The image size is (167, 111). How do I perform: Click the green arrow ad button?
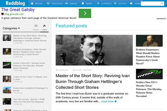point(85,13)
